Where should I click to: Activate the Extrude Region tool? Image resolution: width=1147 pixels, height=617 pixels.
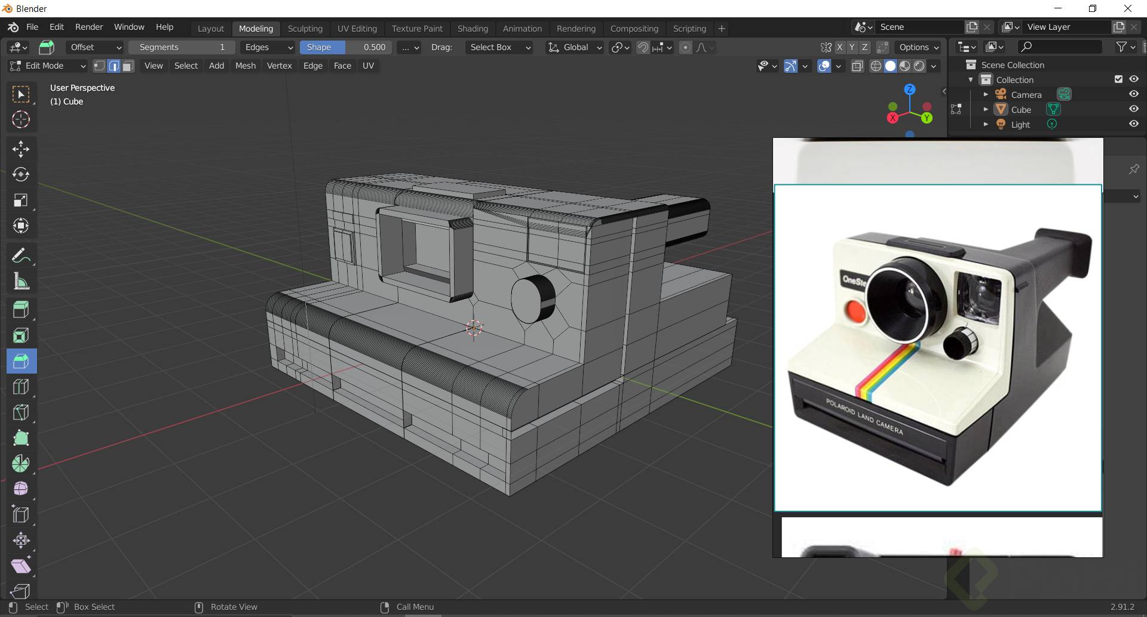[21, 309]
